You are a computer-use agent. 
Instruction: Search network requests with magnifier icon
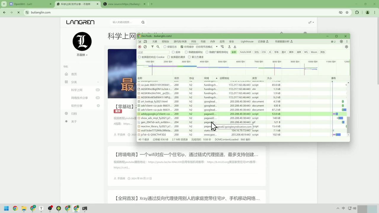(158, 47)
